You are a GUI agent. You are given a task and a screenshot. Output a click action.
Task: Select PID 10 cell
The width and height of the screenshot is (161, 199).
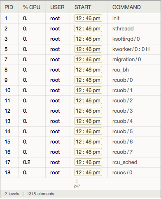pyautogui.click(x=7, y=90)
